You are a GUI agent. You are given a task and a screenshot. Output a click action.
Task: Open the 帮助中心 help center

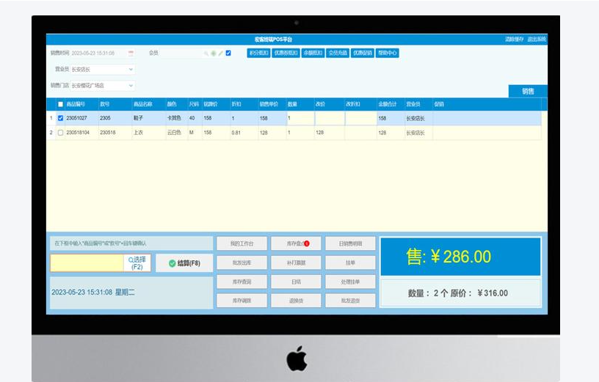tap(388, 53)
